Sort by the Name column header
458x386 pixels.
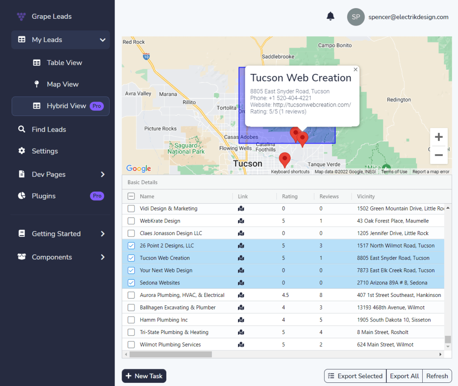click(x=147, y=197)
